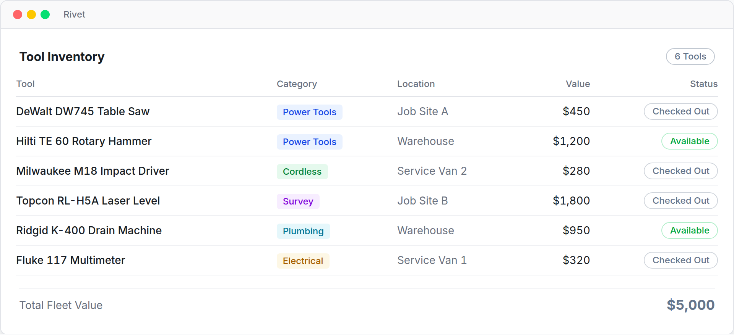Viewport: 734px width, 335px height.
Task: Click Warehouse location for Ridgid row
Action: click(x=425, y=230)
